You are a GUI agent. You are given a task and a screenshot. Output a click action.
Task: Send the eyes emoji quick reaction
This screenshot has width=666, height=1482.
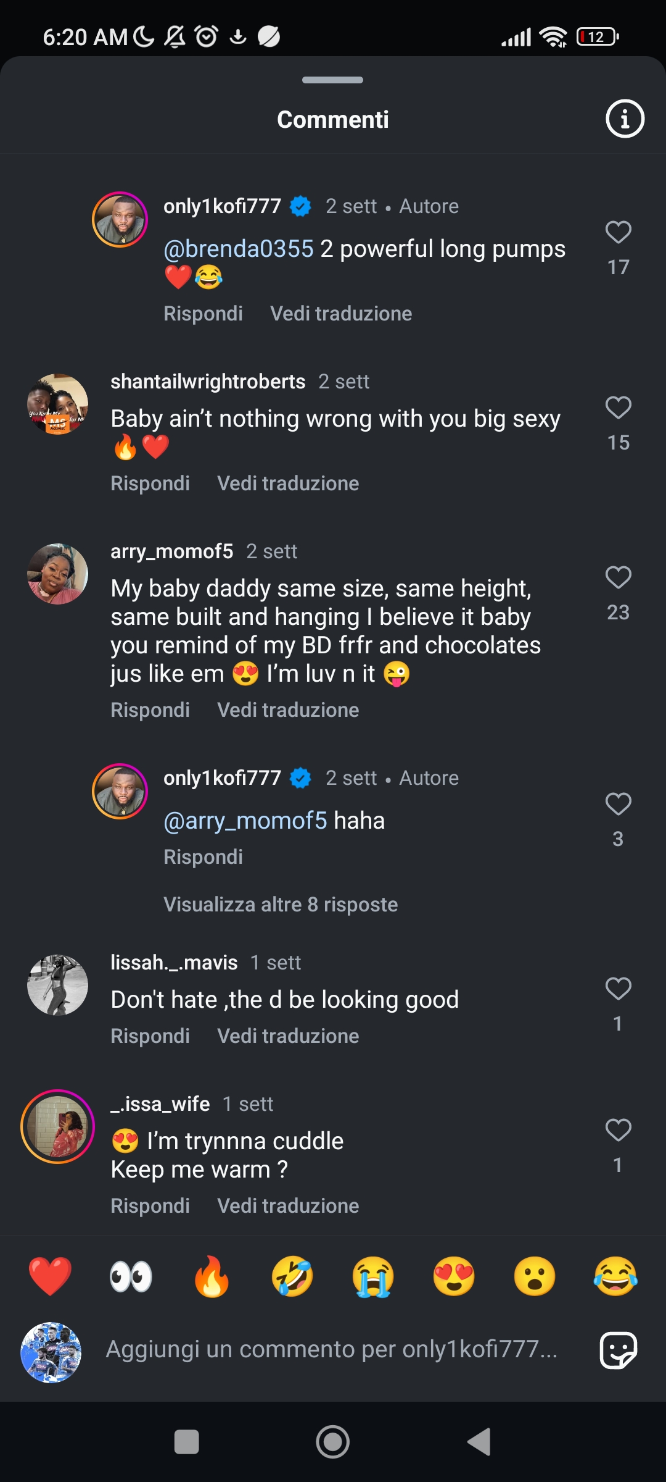131,1276
